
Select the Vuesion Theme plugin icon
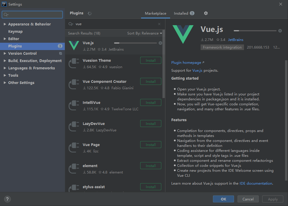click(x=74, y=63)
